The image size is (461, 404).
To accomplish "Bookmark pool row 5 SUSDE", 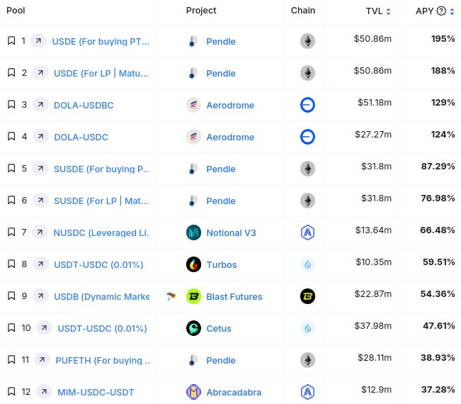I will point(11,168).
